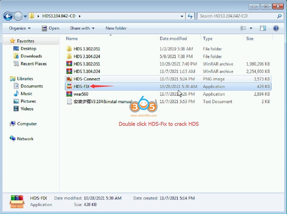
Task: Click Date created 11/7/2021 5:14 PM
Action: coord(177,198)
